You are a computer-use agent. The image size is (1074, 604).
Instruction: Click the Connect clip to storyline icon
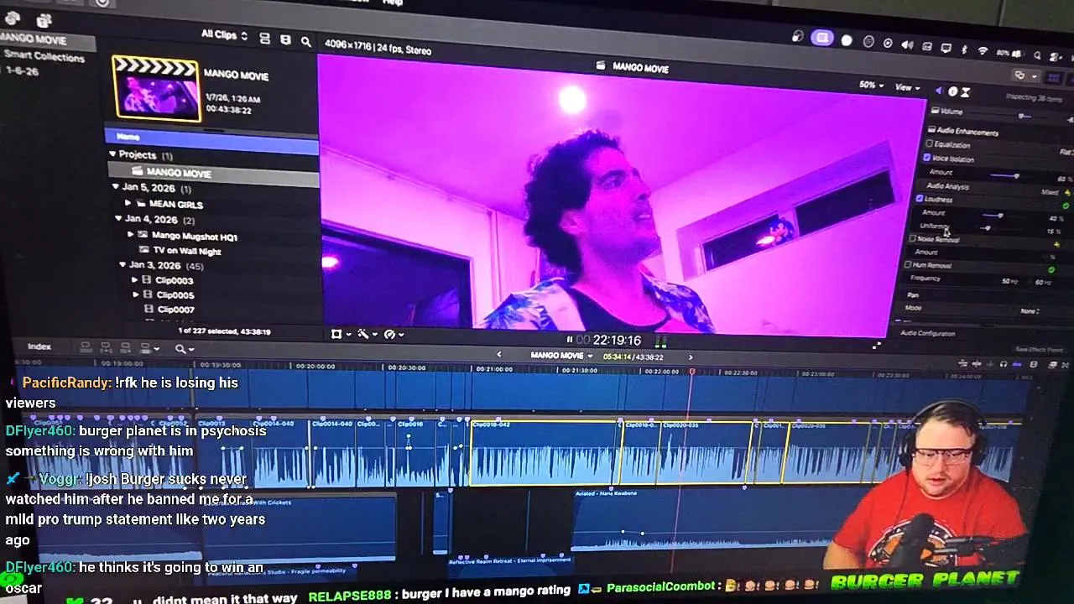coord(86,347)
